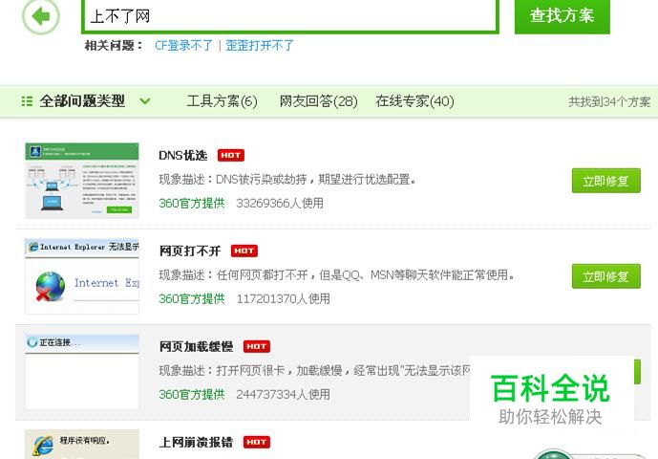The width and height of the screenshot is (658, 459).
Task: Switch to the 网友回答(28) tab
Action: (319, 101)
